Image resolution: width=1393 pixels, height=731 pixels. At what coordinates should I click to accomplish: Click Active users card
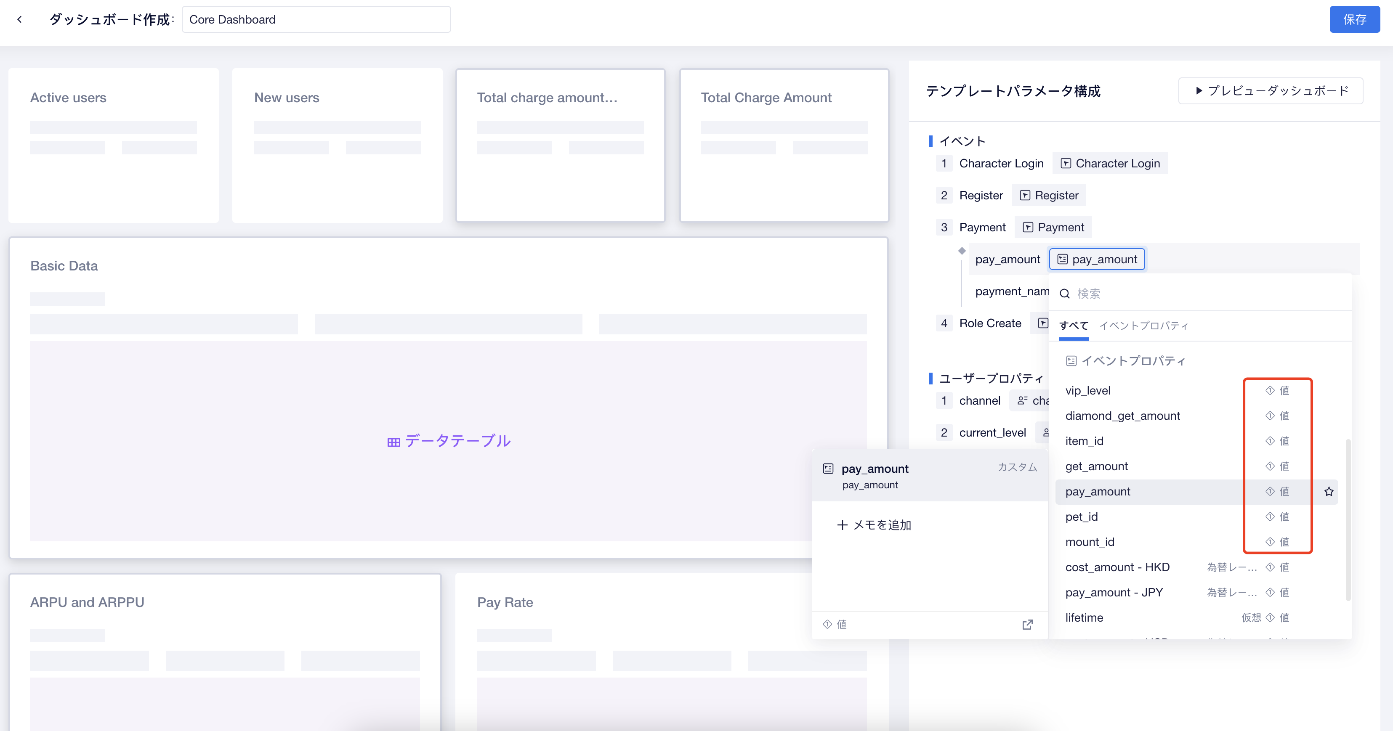[114, 146]
